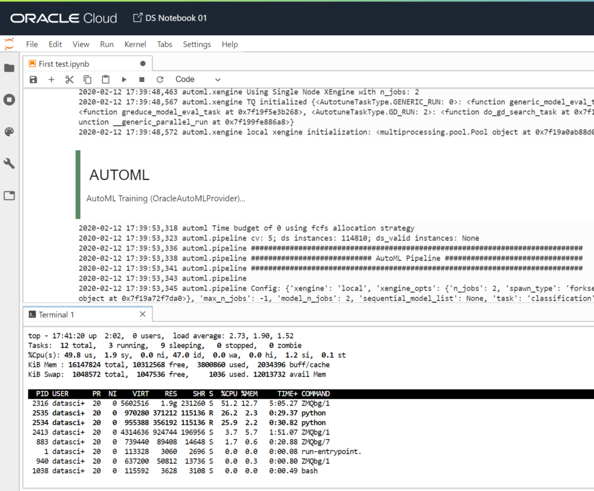Show running terminals and kernels panel
The height and width of the screenshot is (491, 594).
9,99
